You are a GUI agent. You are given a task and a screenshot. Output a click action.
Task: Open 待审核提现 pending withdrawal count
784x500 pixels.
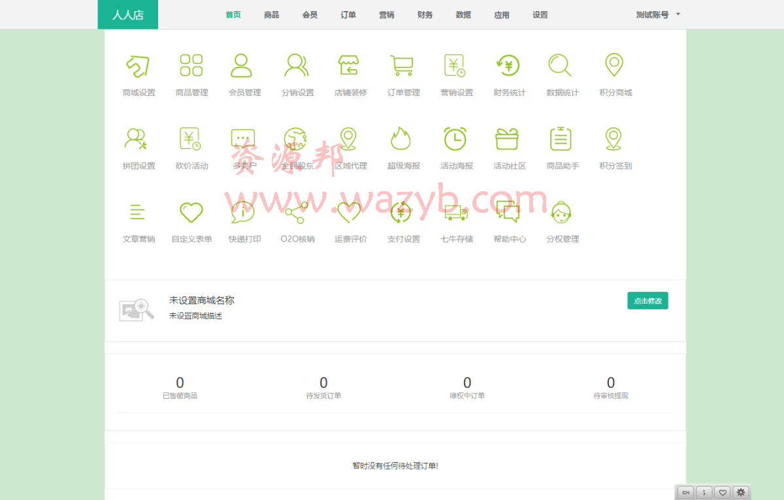(611, 388)
